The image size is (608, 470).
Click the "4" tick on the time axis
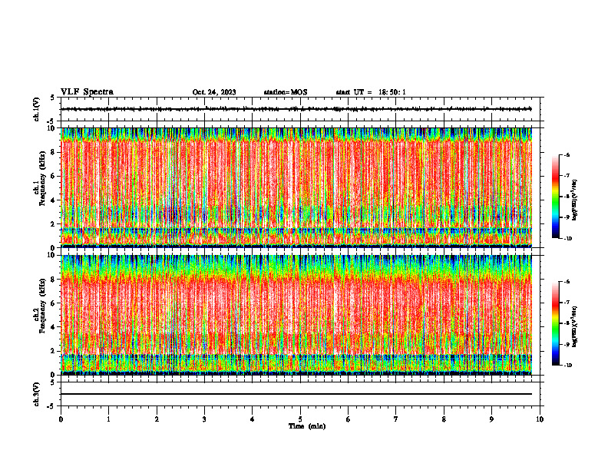click(253, 419)
